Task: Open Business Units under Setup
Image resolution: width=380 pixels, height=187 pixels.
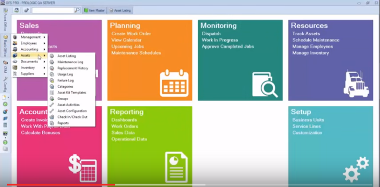Action: pos(308,120)
